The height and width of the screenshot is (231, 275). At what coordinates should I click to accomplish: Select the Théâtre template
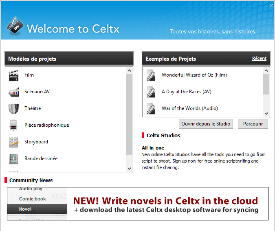[x=66, y=108]
